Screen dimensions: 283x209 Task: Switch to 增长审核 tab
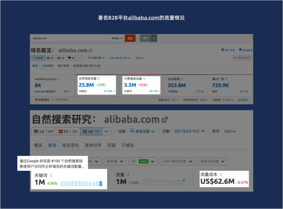(x=63, y=66)
